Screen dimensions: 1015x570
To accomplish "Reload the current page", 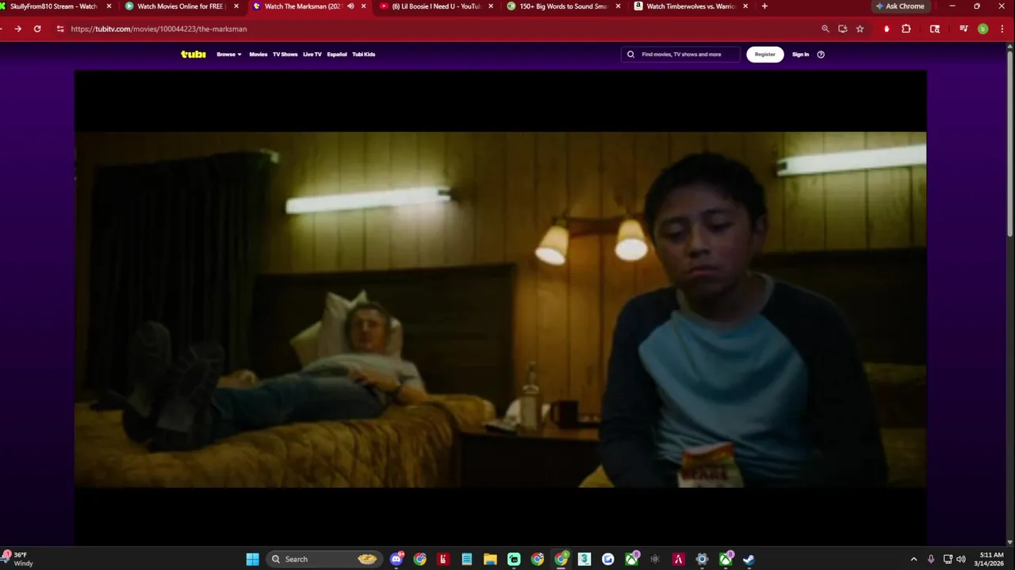I will pyautogui.click(x=37, y=28).
